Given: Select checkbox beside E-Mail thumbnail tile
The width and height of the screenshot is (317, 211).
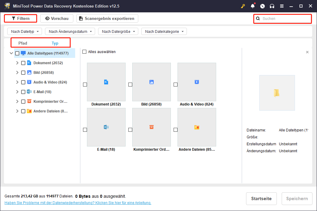Looking at the screenshot, I should [x=85, y=130].
